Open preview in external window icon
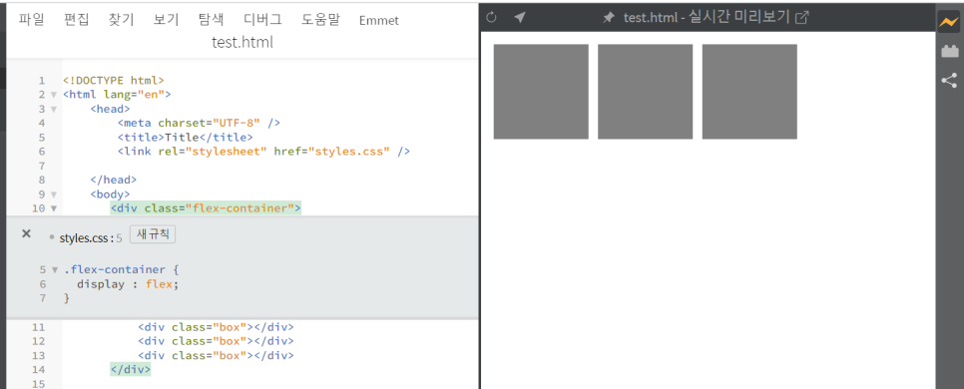The image size is (964, 389). click(x=801, y=17)
